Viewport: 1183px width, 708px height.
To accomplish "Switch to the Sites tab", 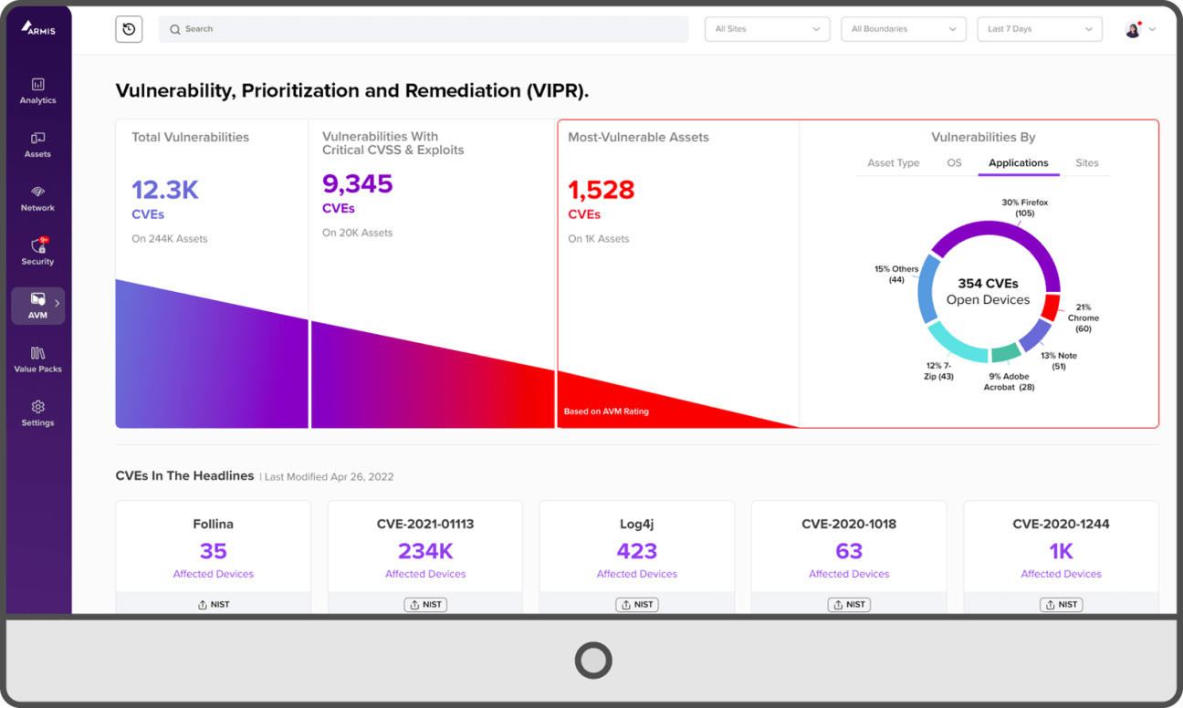I will (x=1087, y=163).
